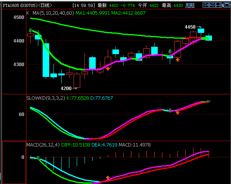Select the 4458 high price marker
Image resolution: width=231 pixels, height=184 pixels.
pos(193,27)
